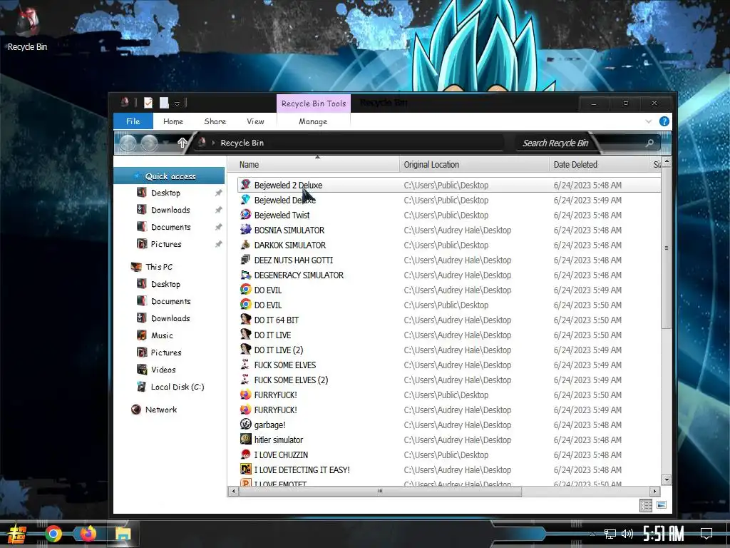
Task: Open the File menu
Action: [133, 121]
